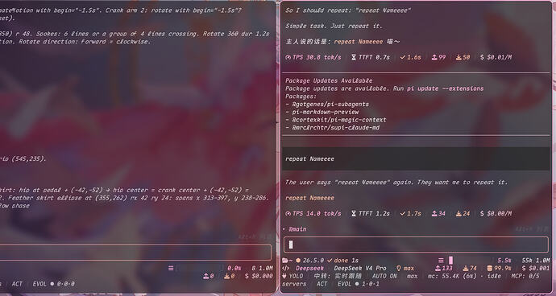Click the lightbulb icon beside max
The image size is (556, 296).
[399, 268]
